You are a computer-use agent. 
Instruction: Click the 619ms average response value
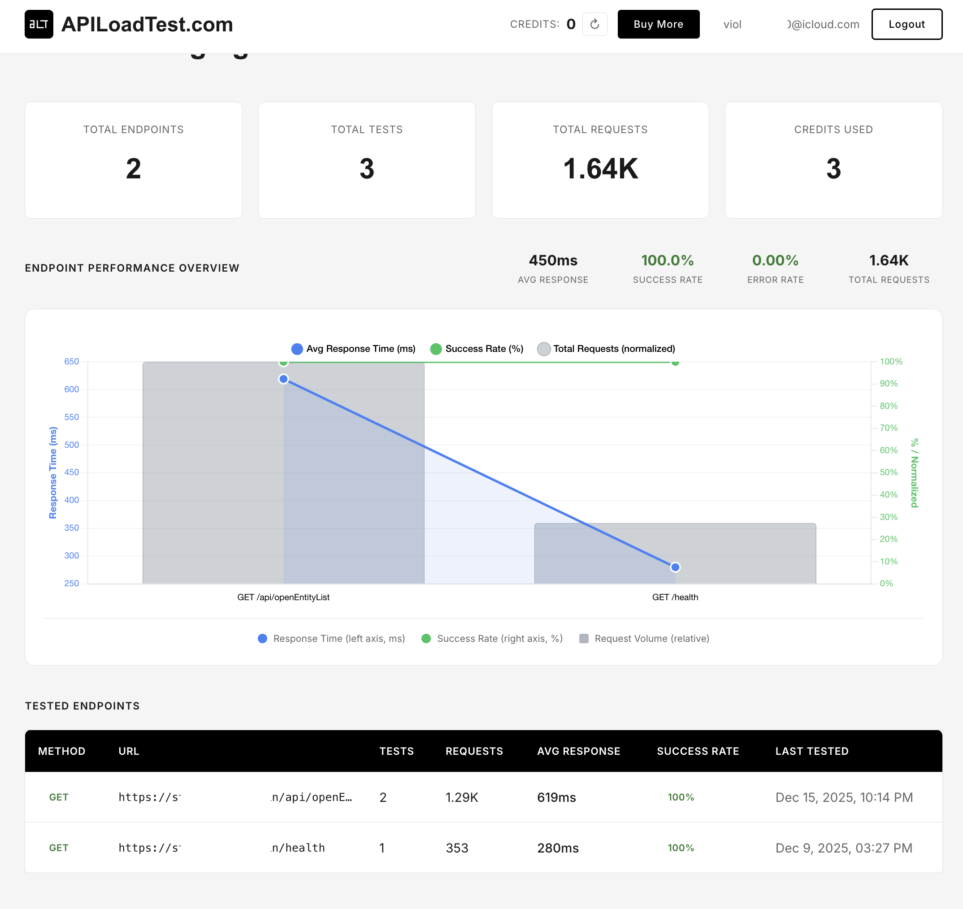point(557,797)
